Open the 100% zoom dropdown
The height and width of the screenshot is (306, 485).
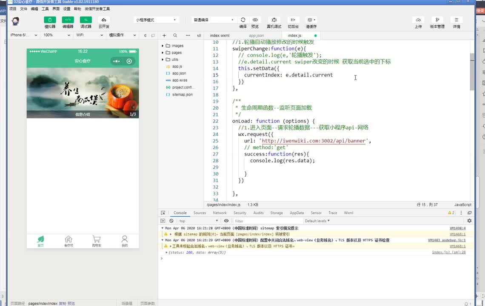(x=57, y=35)
